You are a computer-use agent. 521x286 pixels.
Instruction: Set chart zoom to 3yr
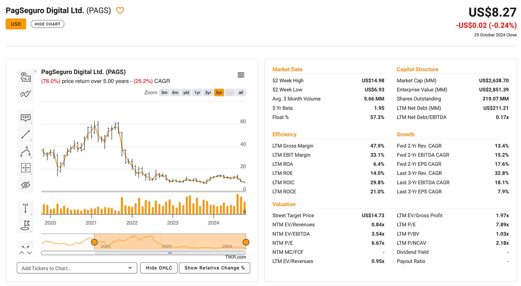(x=208, y=93)
